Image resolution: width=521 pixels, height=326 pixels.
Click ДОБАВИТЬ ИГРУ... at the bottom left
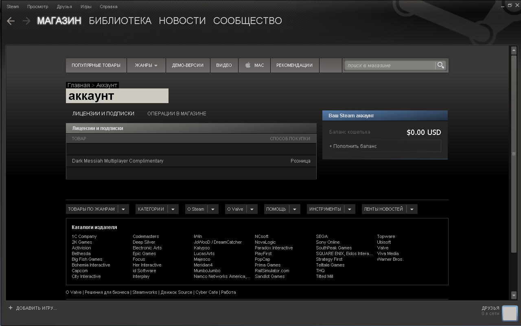point(36,308)
